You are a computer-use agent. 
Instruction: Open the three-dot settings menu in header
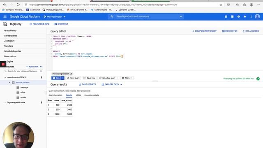tap(251, 16)
